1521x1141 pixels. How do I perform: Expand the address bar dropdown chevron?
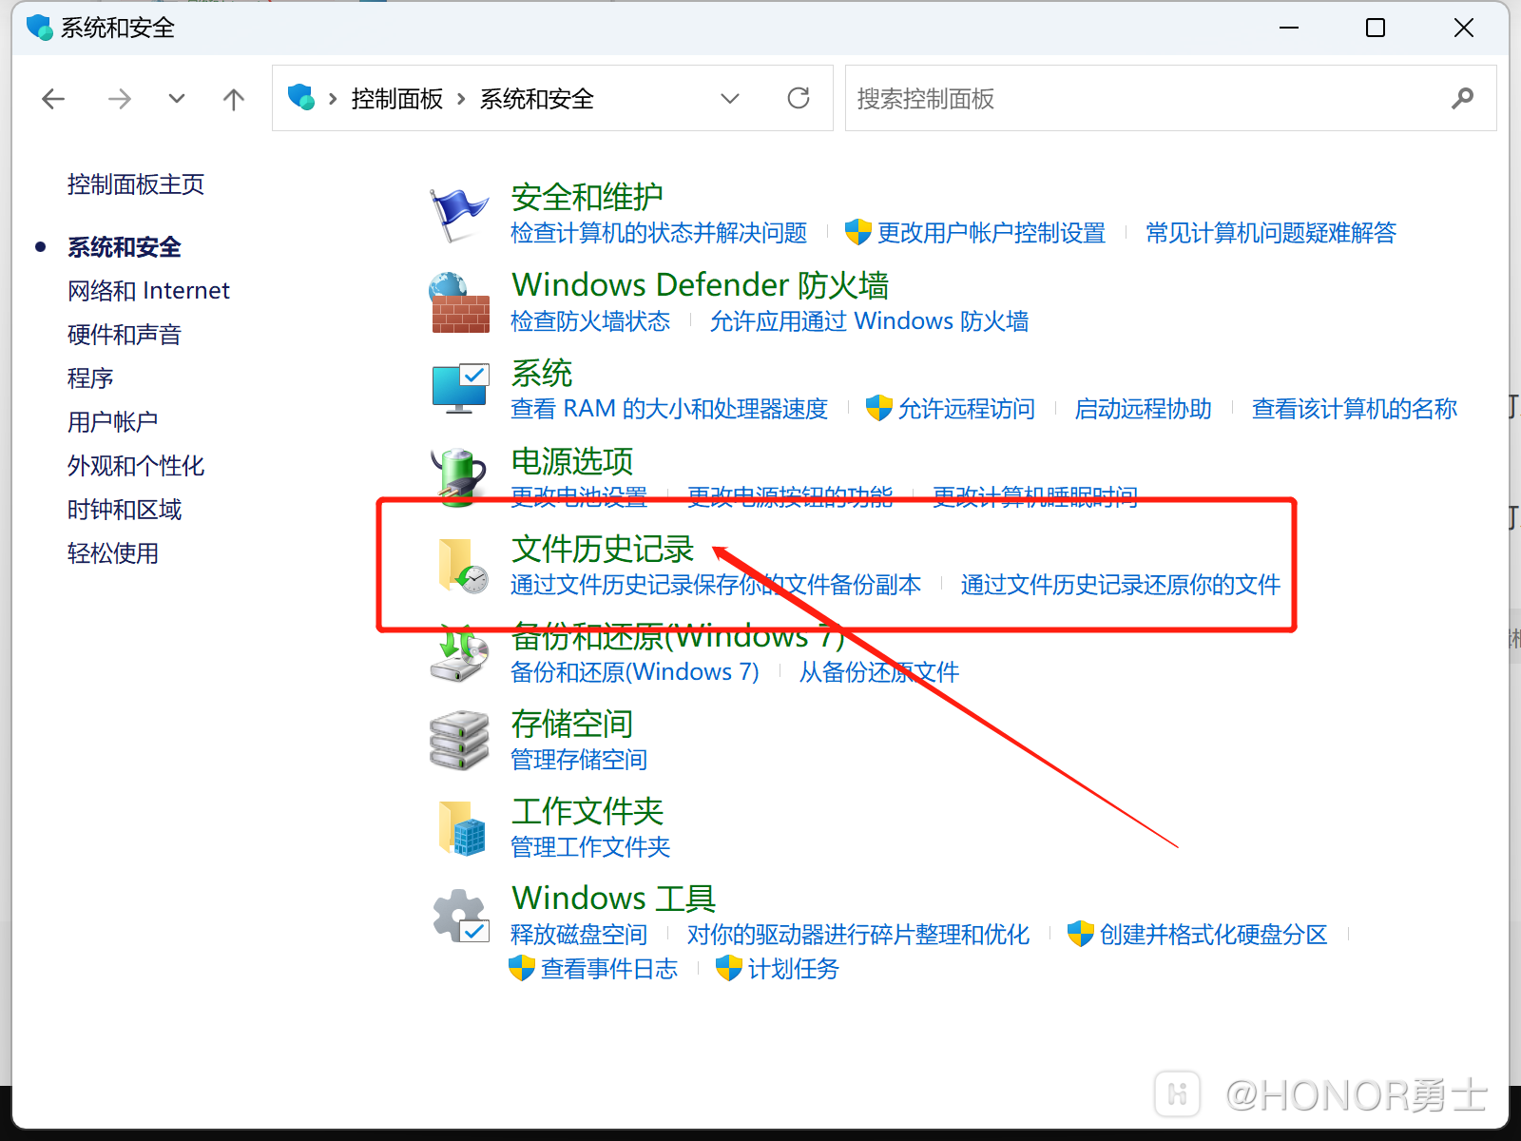pos(730,98)
